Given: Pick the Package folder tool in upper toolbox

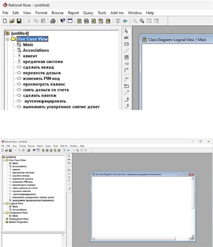Looking at the screenshot, I should (x=126, y=86).
